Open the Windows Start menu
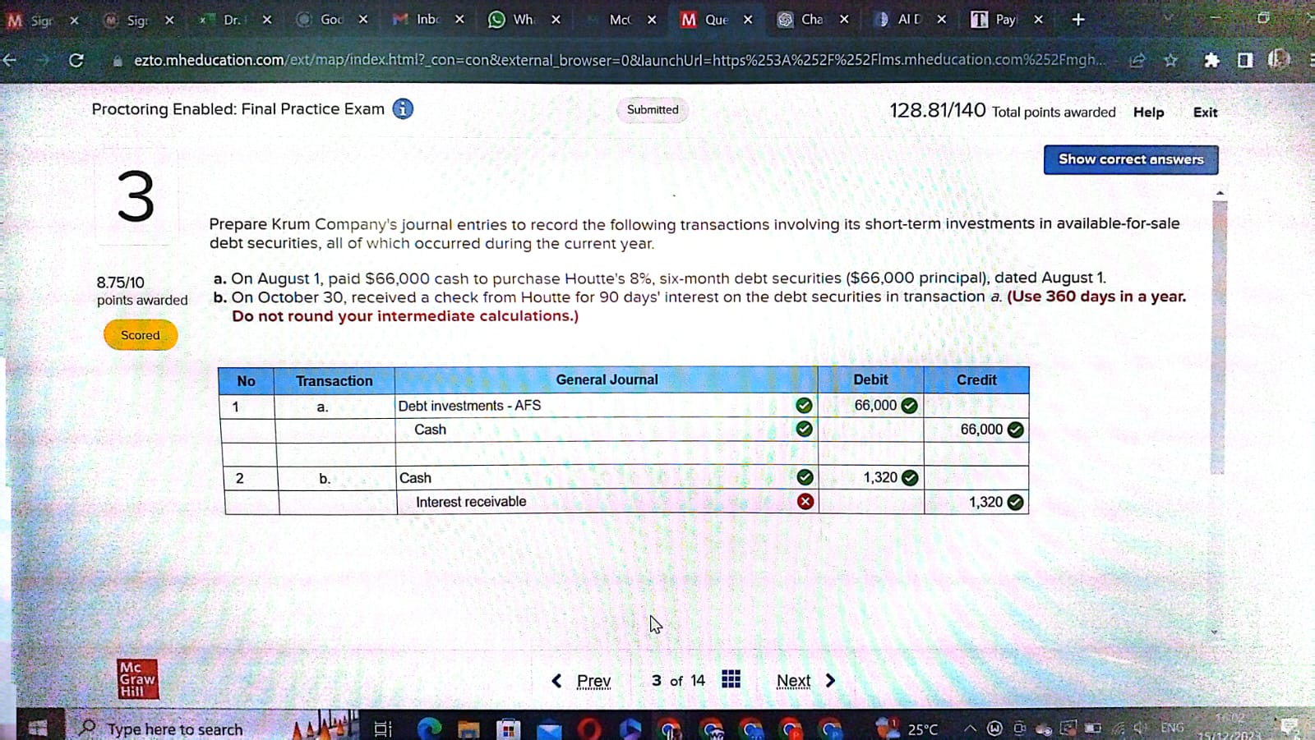This screenshot has width=1315, height=740. coord(38,728)
